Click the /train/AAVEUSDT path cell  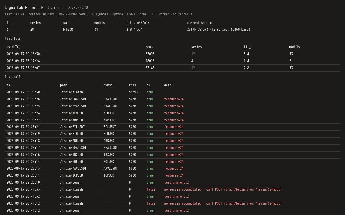click(73, 169)
